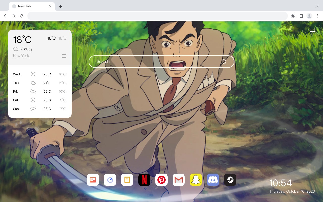Click the 7°C low for Sunday

pyautogui.click(x=63, y=109)
